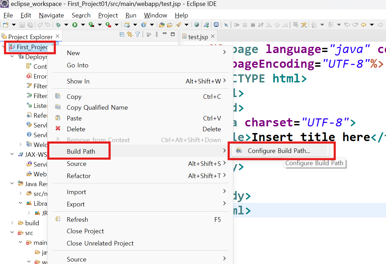
Task: Click the Resume debug icon
Action: click(237, 25)
